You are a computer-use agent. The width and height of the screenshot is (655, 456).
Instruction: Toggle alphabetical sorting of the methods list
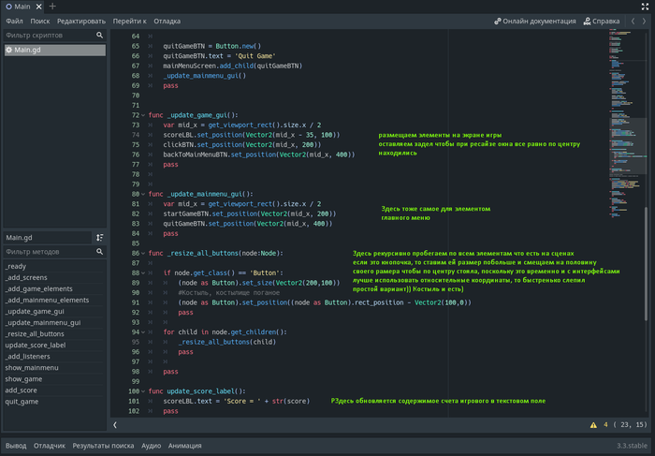[99, 238]
